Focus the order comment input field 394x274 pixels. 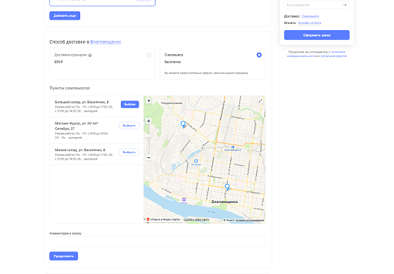point(158,242)
